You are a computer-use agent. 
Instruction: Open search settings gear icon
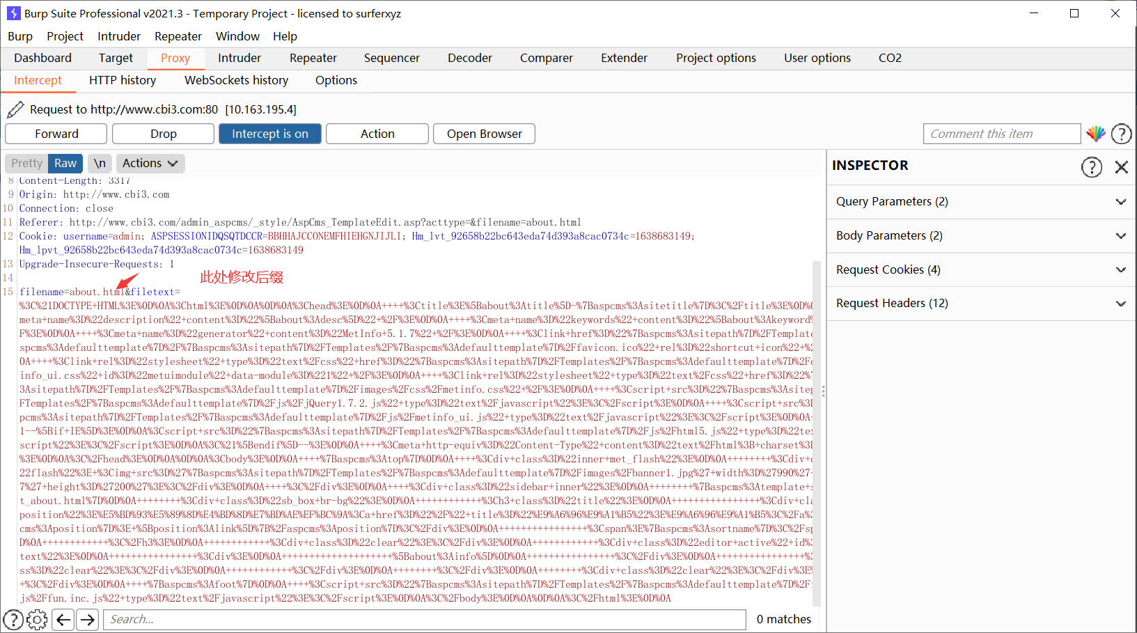[x=37, y=619]
